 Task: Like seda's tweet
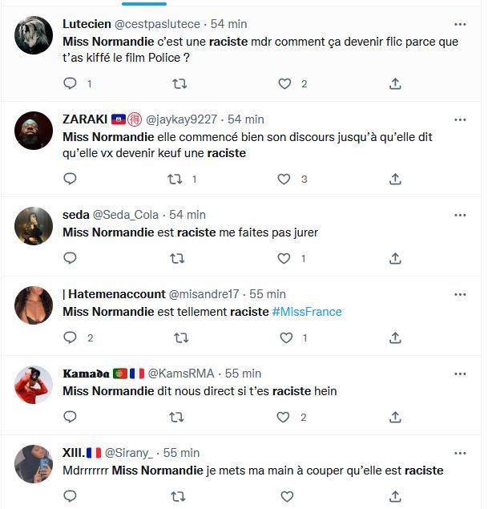tap(285, 258)
